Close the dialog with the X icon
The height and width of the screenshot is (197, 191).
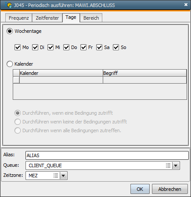click(x=186, y=5)
